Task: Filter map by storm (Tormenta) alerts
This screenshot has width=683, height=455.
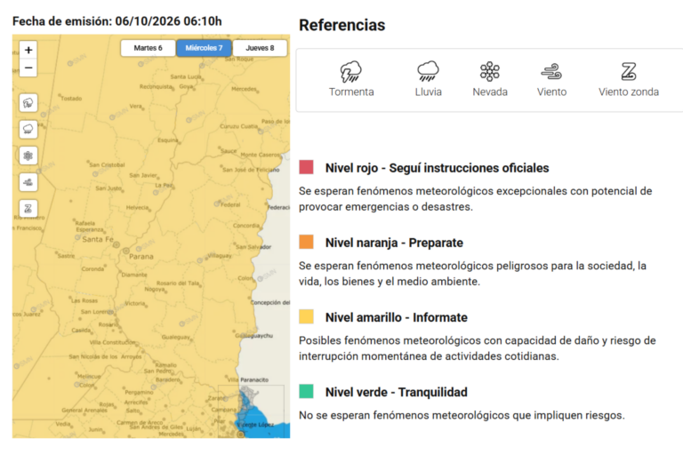Action: 28,103
